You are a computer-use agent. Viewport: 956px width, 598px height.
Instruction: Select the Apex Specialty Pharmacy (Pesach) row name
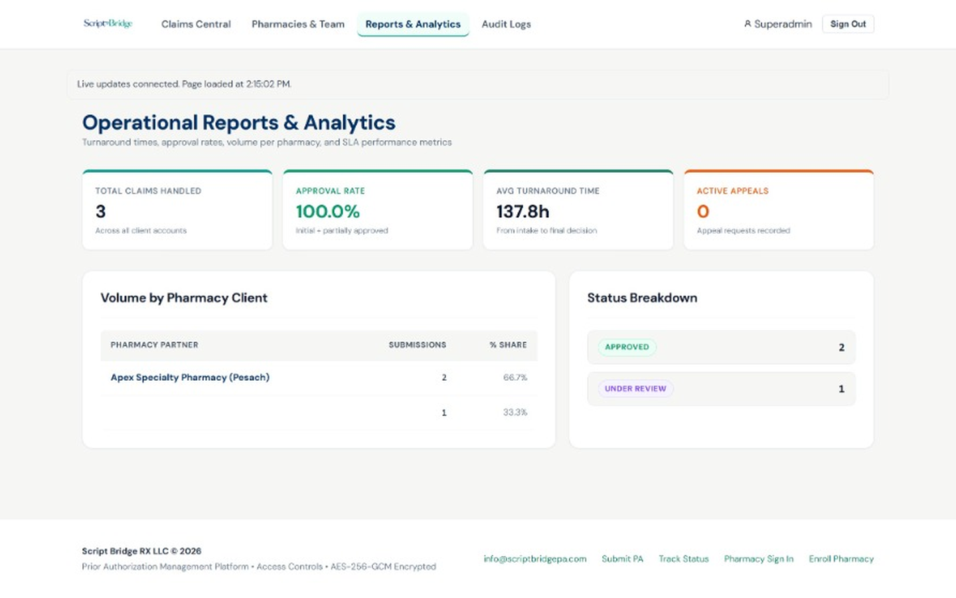pyautogui.click(x=190, y=377)
